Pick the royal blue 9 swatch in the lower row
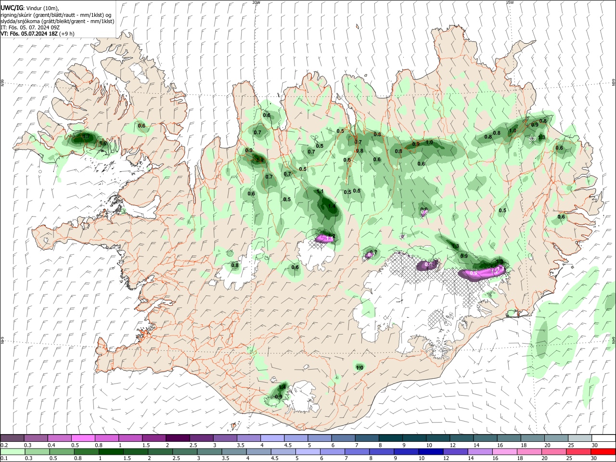This screenshot has width=616, height=462. pyautogui.click(x=407, y=451)
